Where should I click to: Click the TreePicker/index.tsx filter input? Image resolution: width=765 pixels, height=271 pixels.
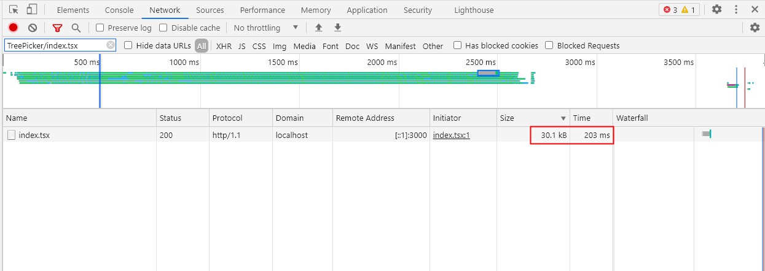(54, 45)
